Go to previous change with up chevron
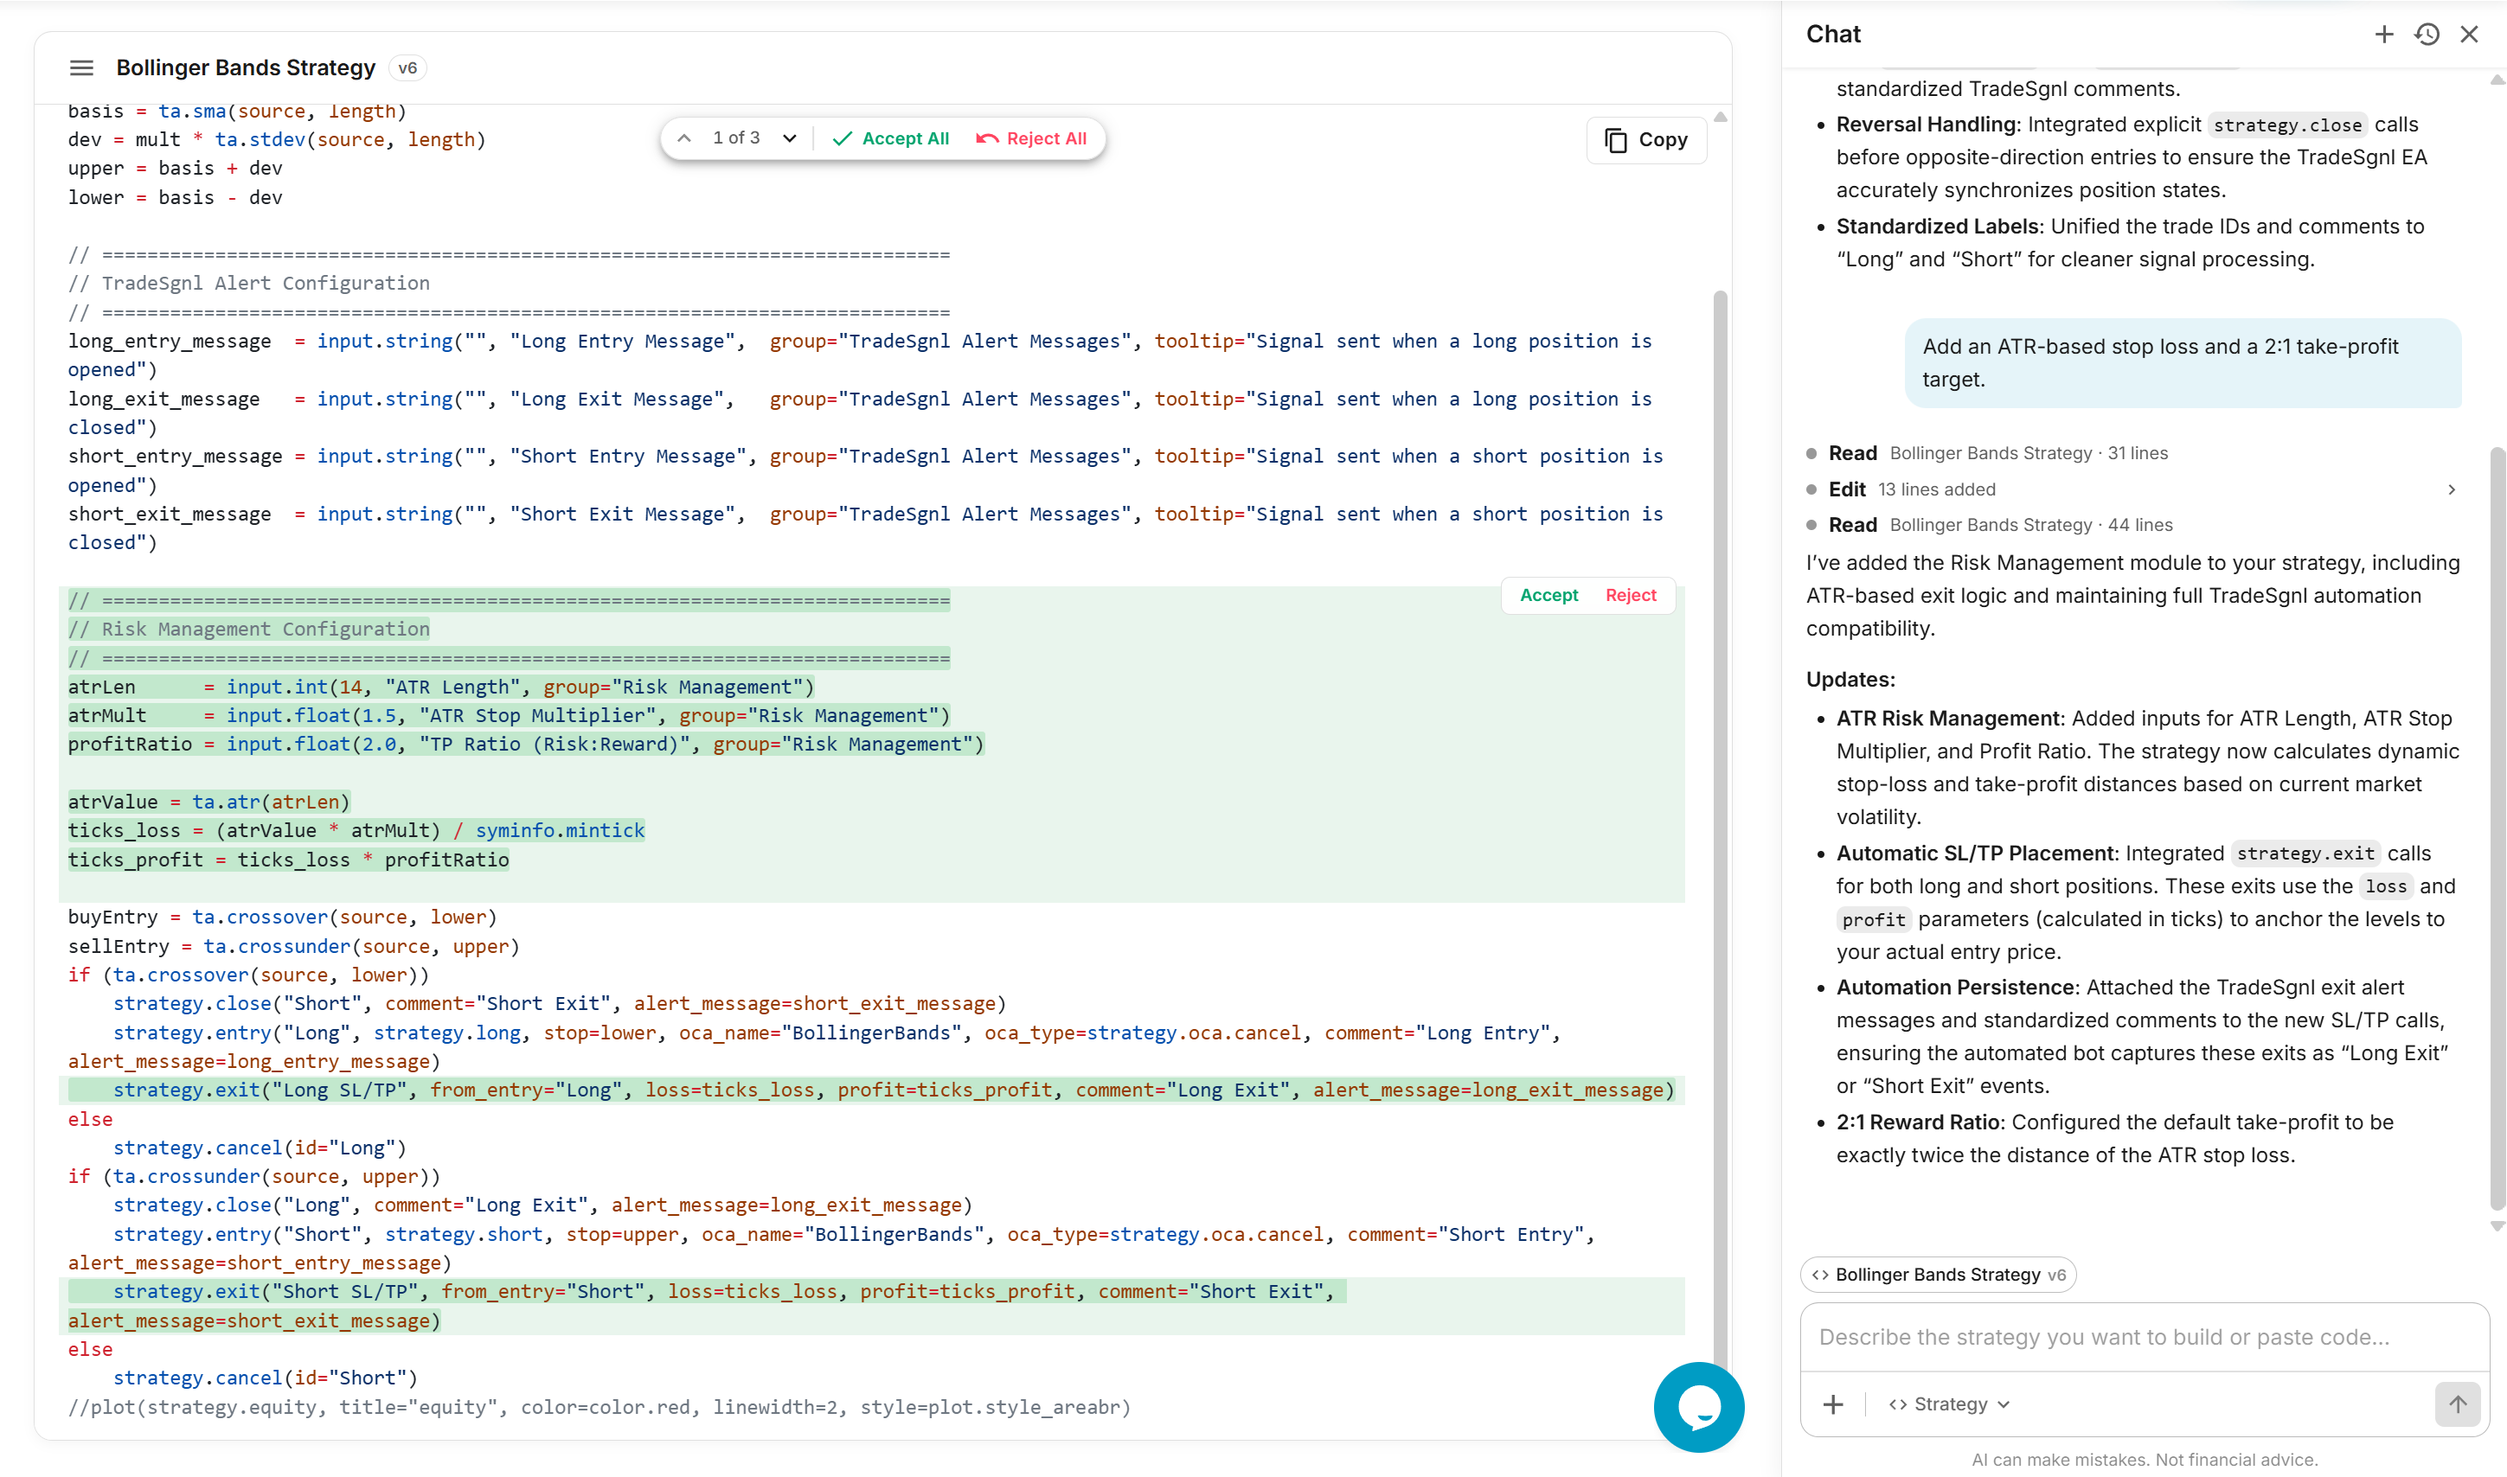Image resolution: width=2507 pixels, height=1477 pixels. tap(684, 138)
